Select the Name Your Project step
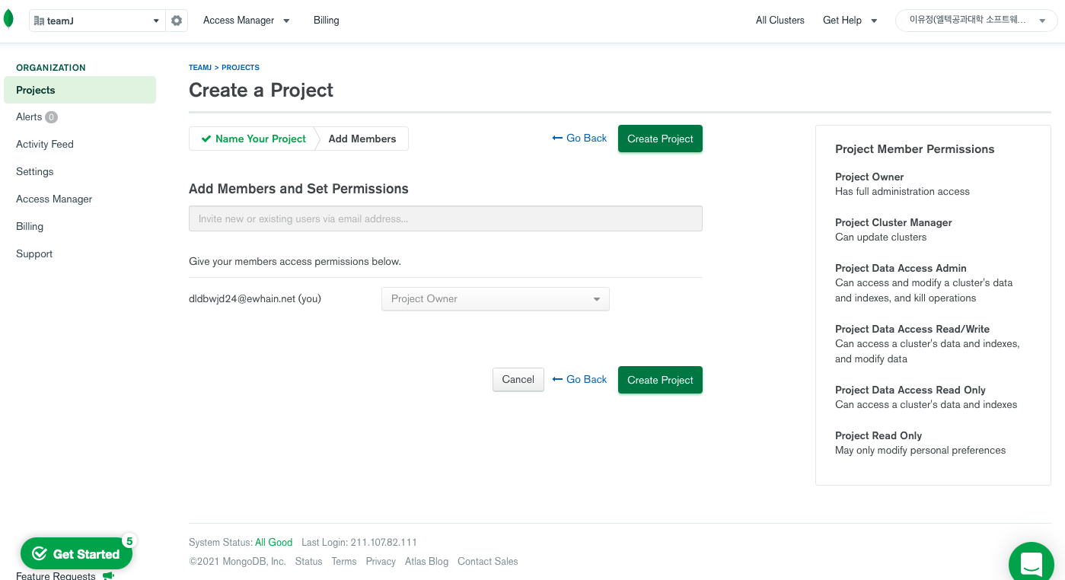This screenshot has width=1065, height=580. (253, 139)
